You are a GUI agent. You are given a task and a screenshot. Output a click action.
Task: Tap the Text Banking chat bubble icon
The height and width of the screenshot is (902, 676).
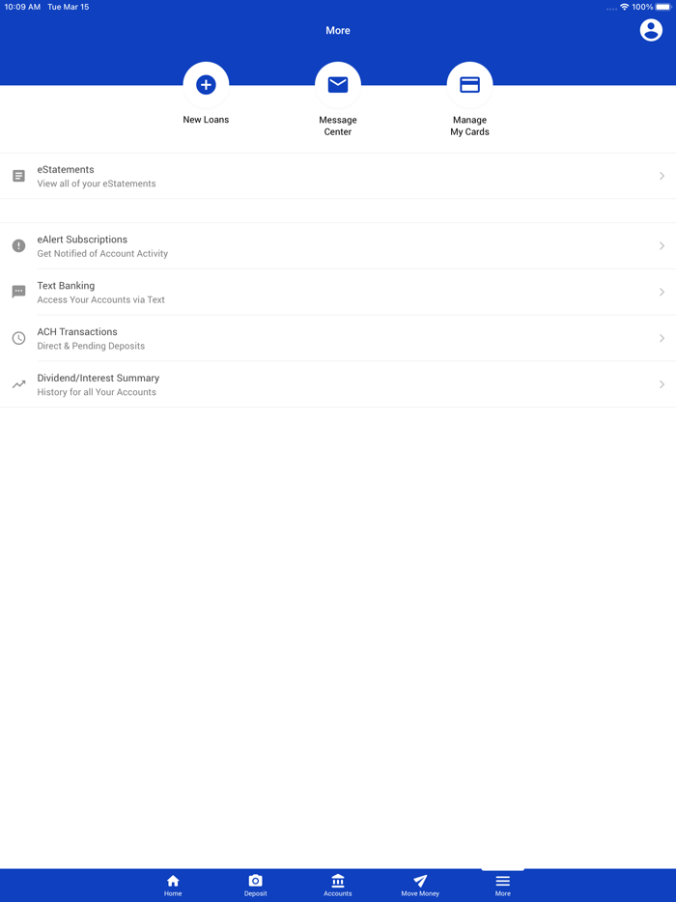19,293
